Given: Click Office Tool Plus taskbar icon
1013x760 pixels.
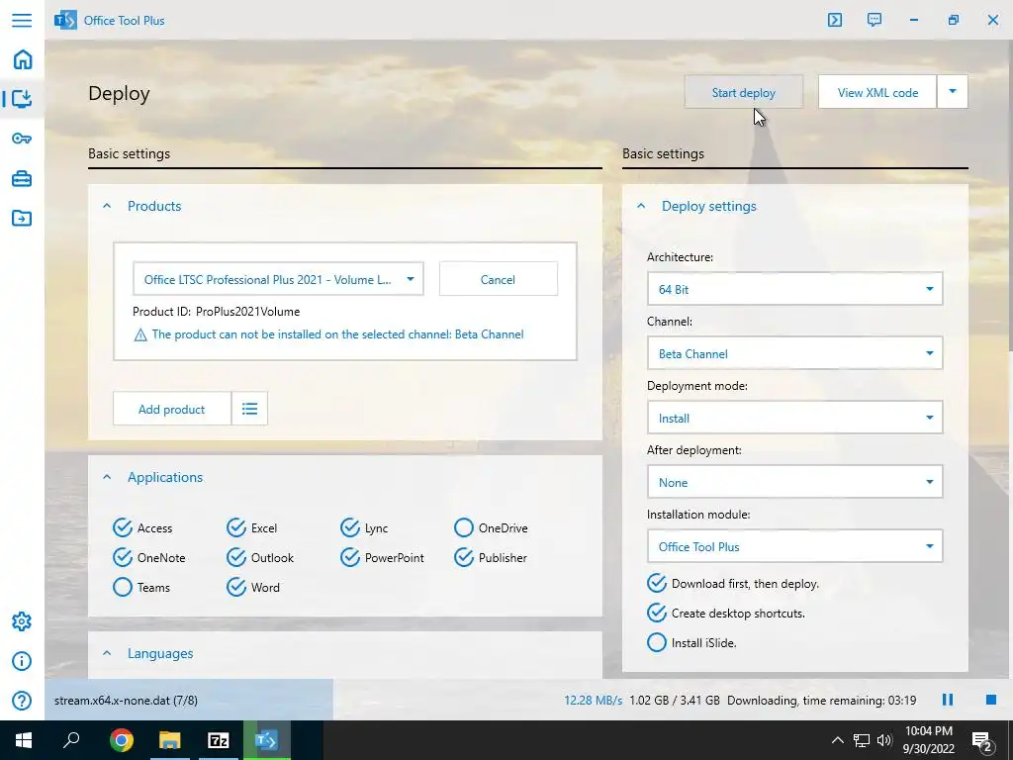Looking at the screenshot, I should point(267,740).
